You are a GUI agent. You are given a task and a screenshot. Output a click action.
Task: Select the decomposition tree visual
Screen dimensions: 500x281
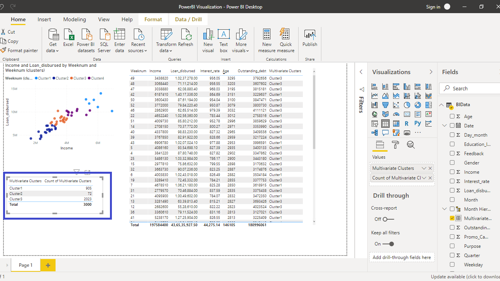tap(375, 133)
